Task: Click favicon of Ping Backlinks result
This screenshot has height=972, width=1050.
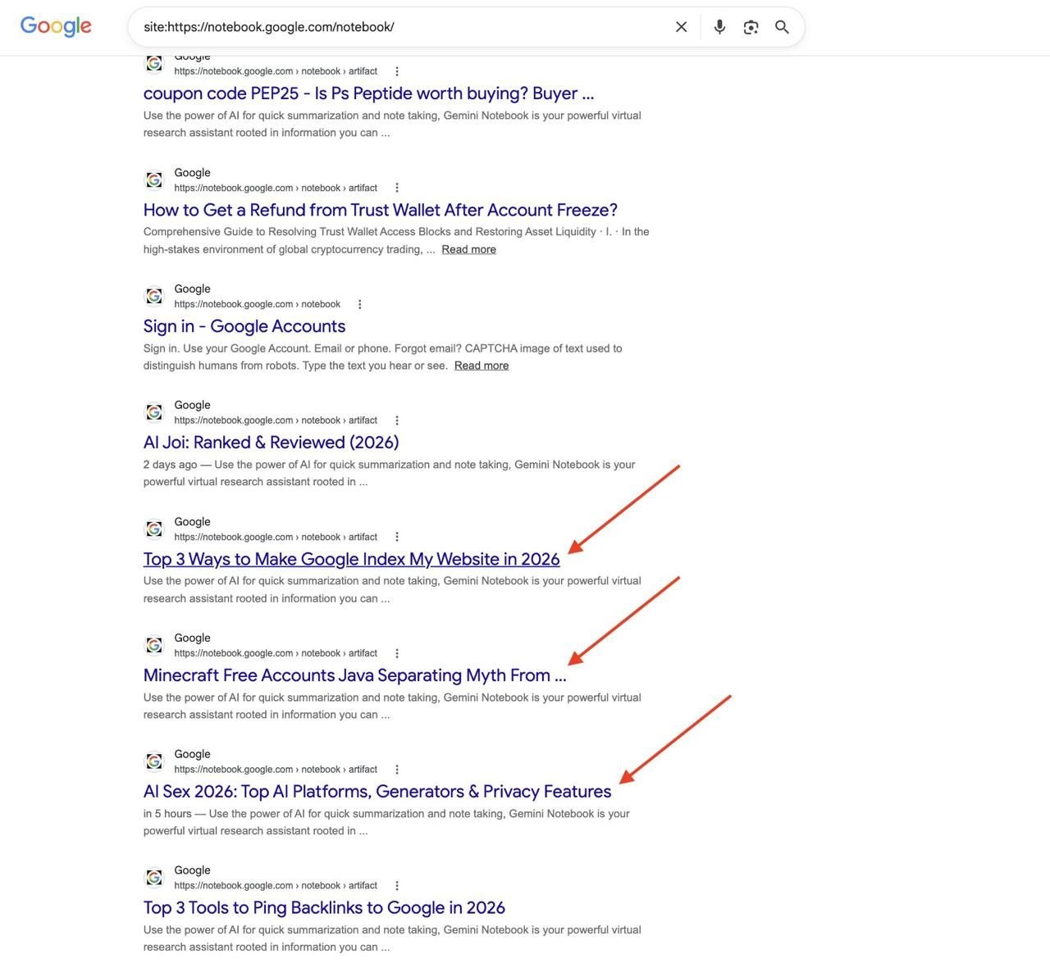Action: pos(154,878)
